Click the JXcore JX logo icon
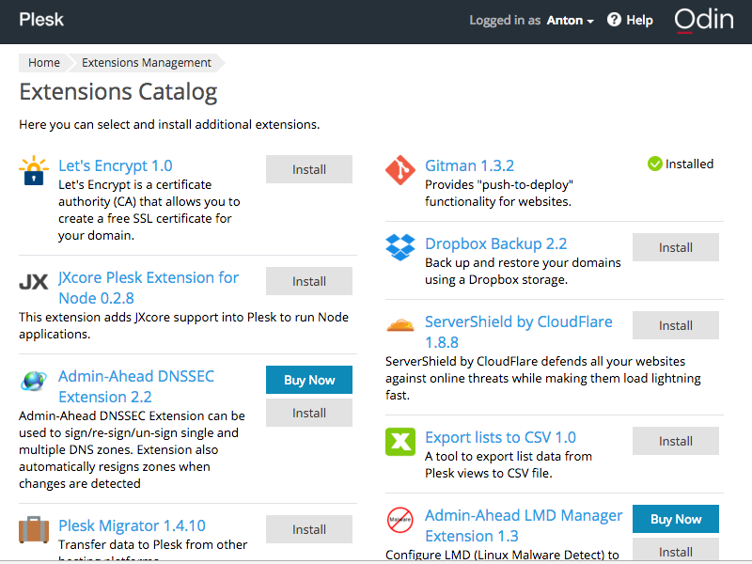Viewport: 752px width, 564px height. (x=34, y=281)
